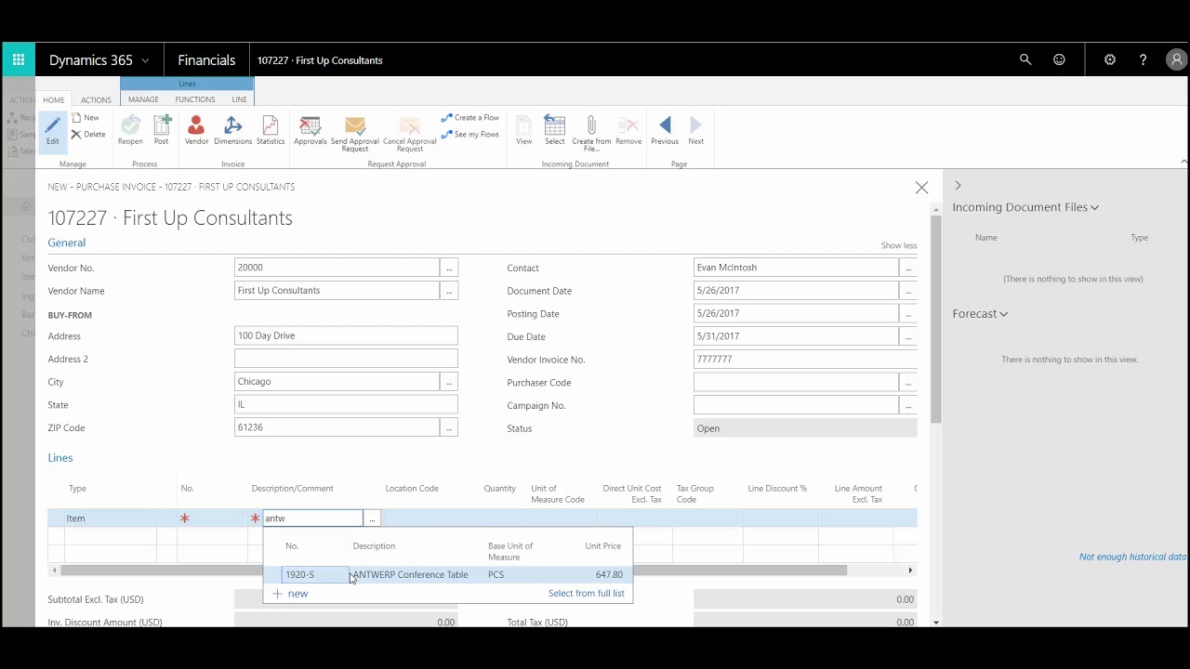Go to Next record
This screenshot has height=669, width=1190.
pyautogui.click(x=696, y=130)
